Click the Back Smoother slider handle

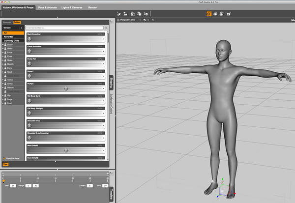[x=29, y=38]
